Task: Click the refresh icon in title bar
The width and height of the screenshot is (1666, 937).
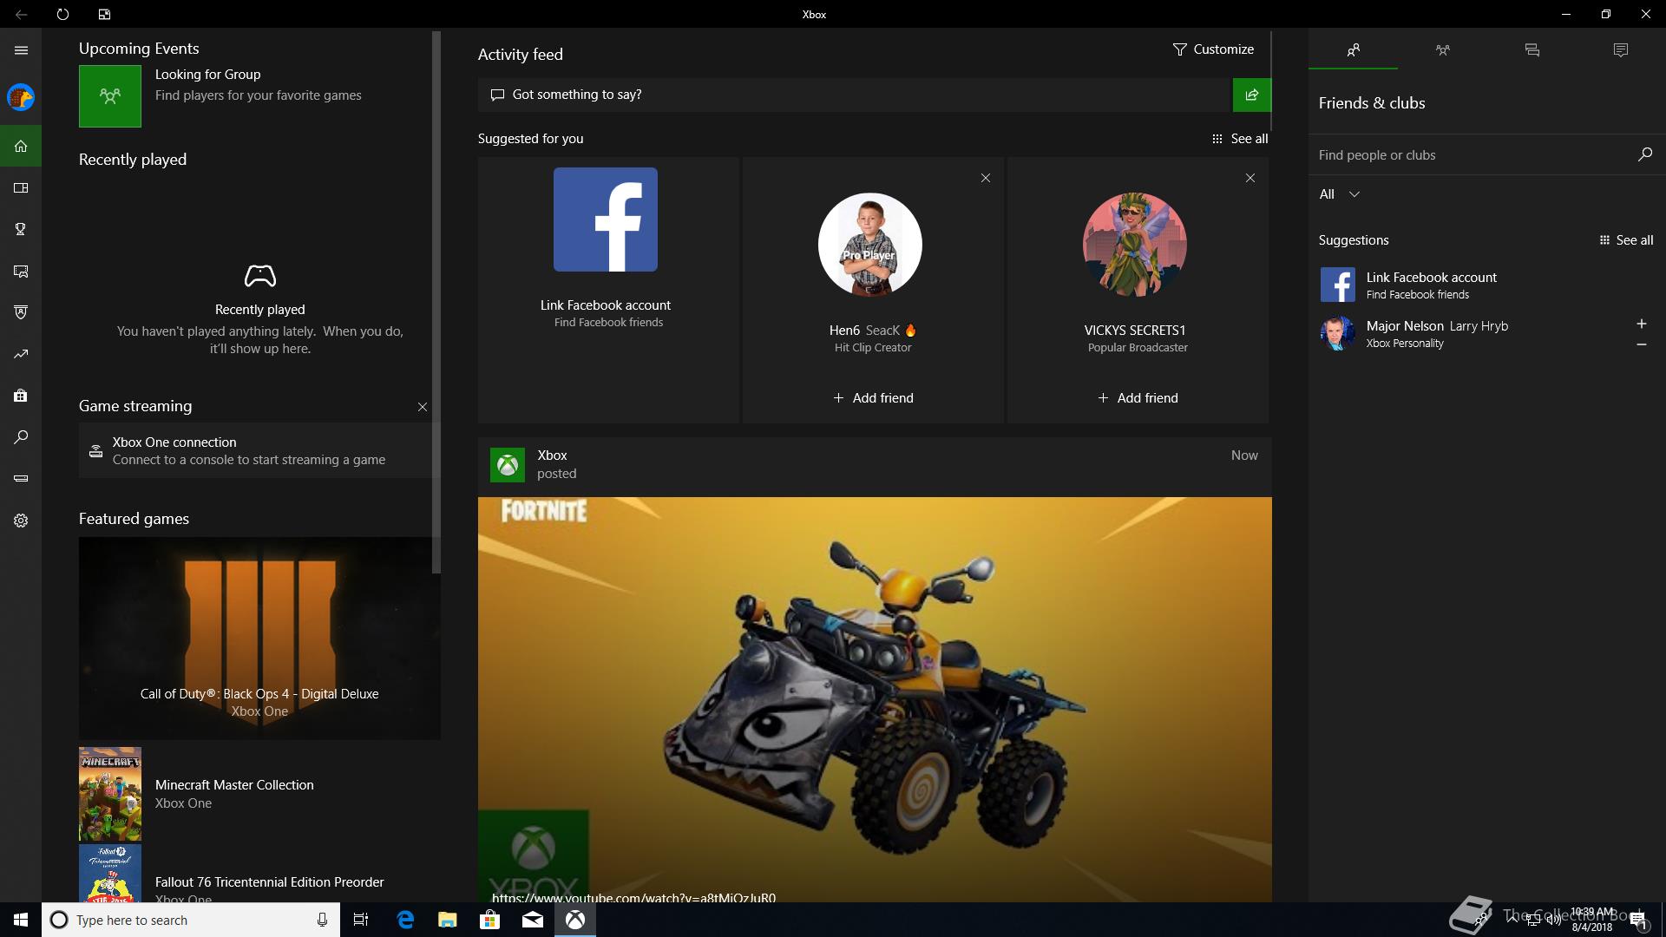Action: click(62, 14)
